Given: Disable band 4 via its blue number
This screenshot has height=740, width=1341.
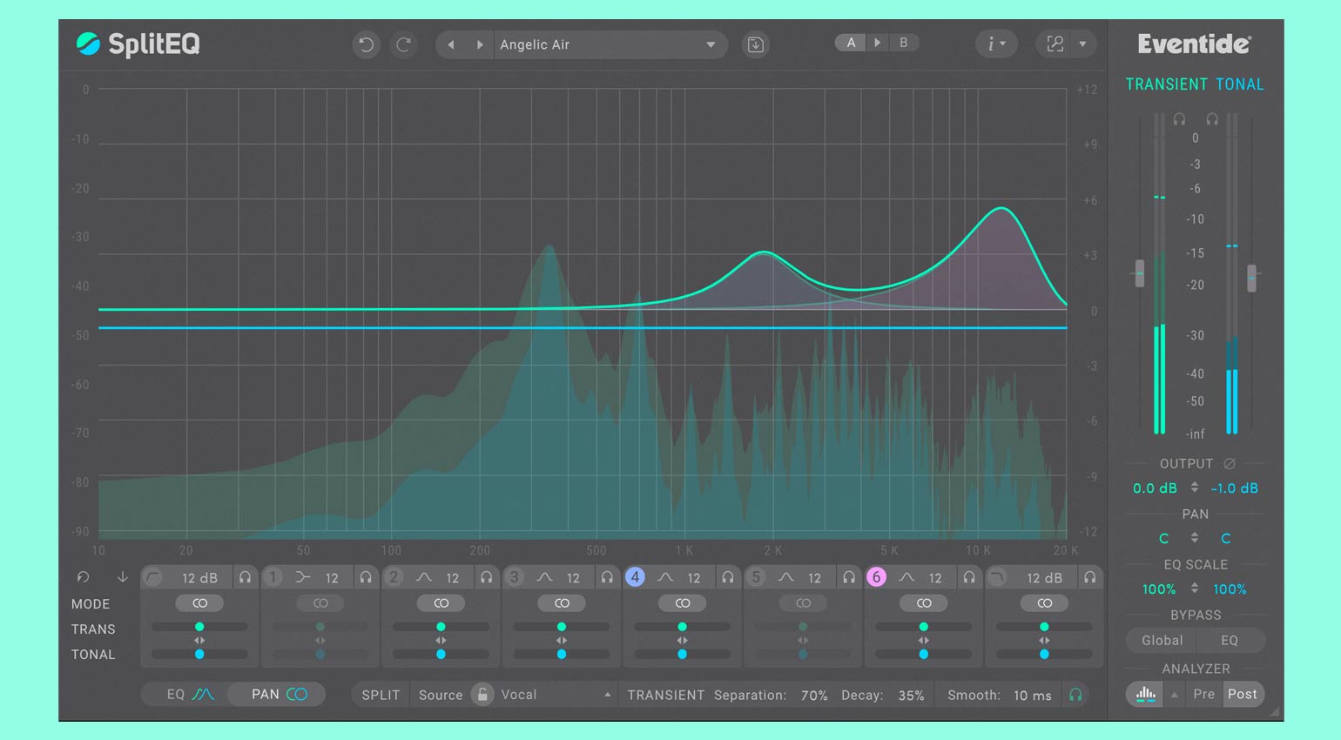Looking at the screenshot, I should 635,577.
